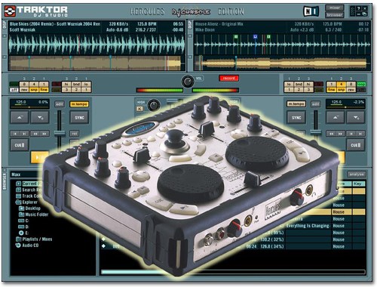
Task: Switch to the browser view button
Action: tap(335, 15)
